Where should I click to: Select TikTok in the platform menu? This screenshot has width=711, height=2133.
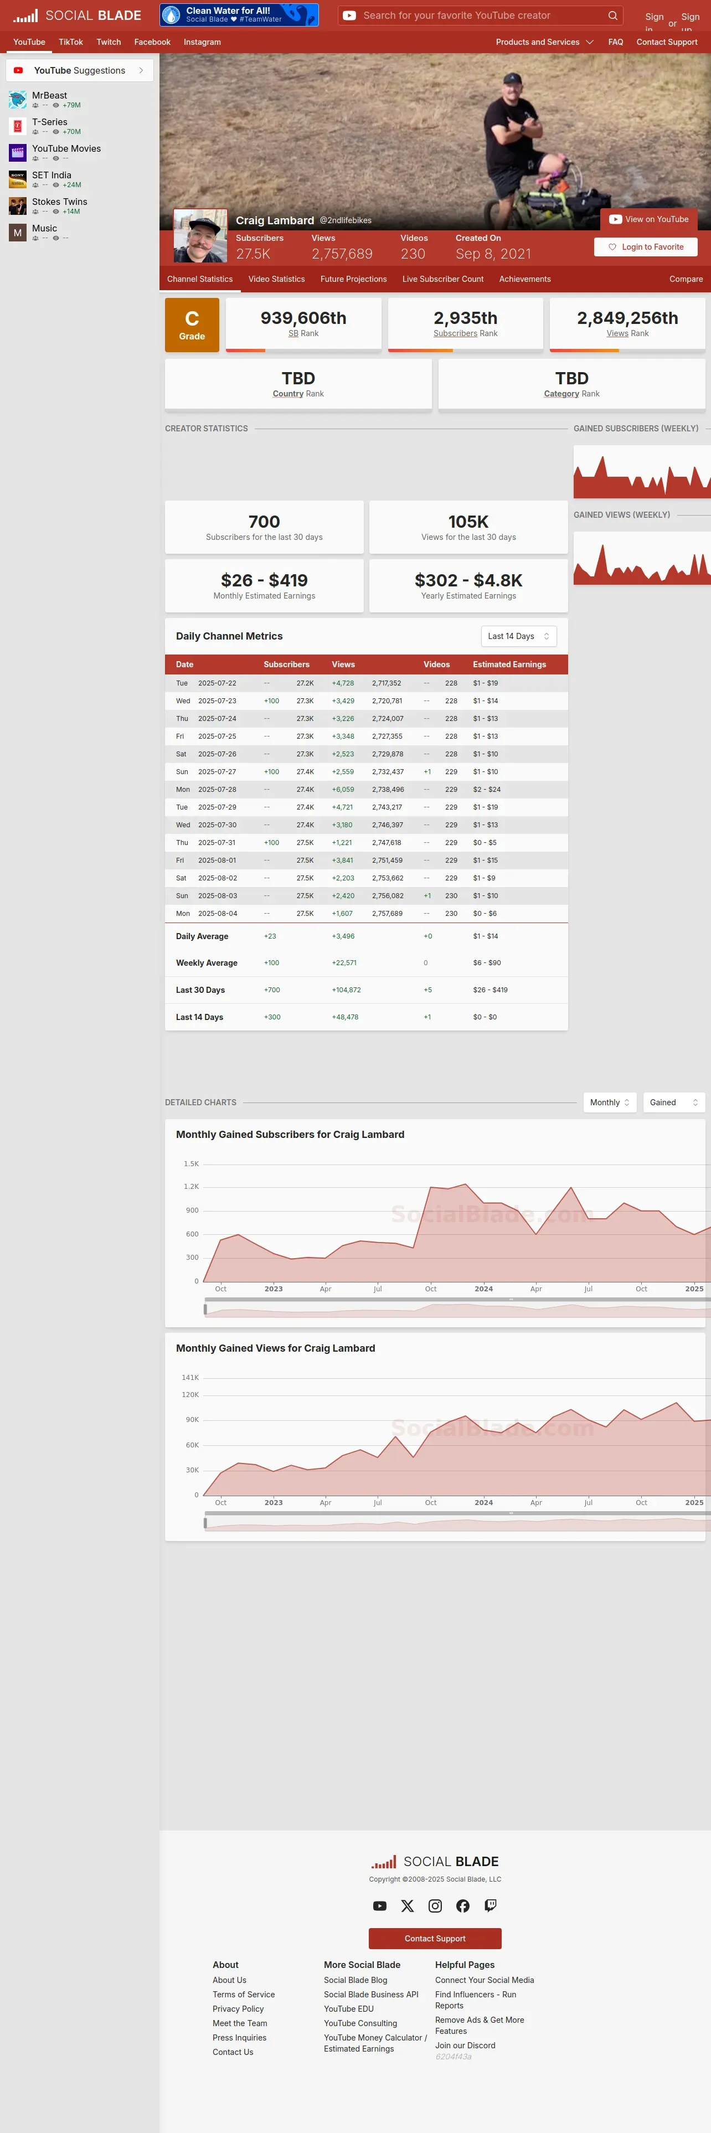pos(70,42)
